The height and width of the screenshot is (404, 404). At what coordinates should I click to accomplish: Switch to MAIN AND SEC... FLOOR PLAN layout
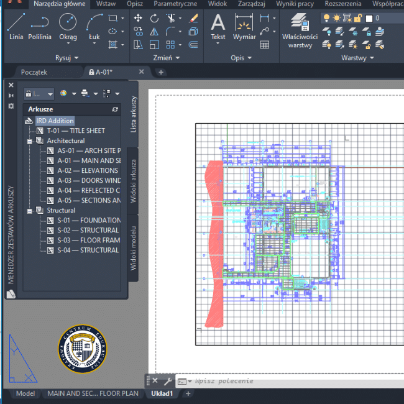pos(93,393)
